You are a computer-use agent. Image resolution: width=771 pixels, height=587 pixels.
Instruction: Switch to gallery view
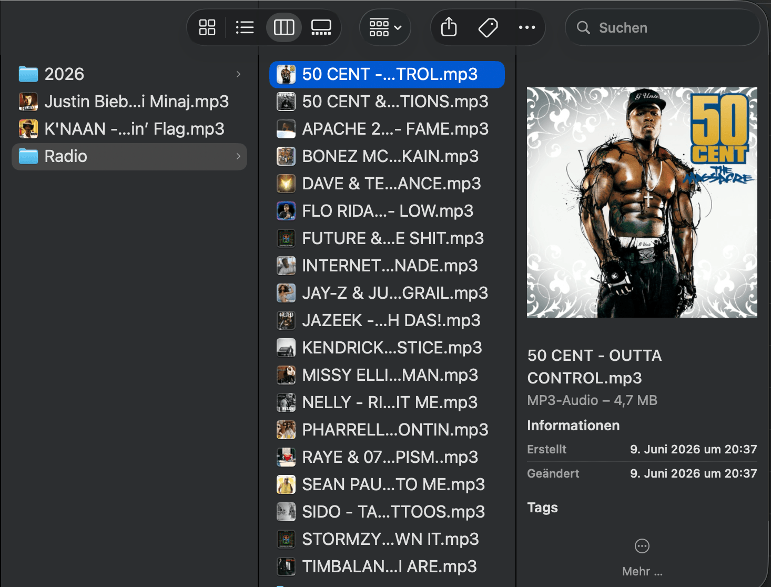[321, 27]
